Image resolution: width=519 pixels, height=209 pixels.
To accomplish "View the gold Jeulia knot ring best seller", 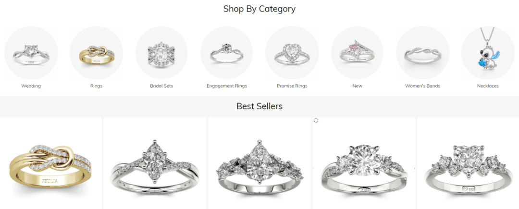I will pos(50,163).
